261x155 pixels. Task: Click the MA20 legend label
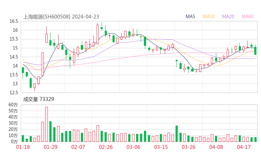tap(228, 17)
